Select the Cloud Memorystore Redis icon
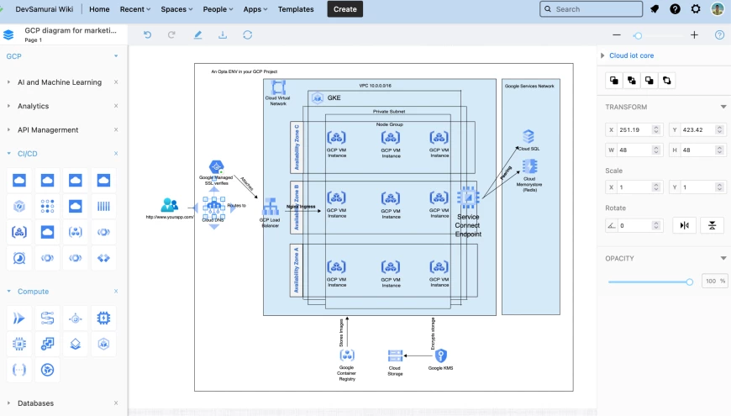 pos(529,166)
